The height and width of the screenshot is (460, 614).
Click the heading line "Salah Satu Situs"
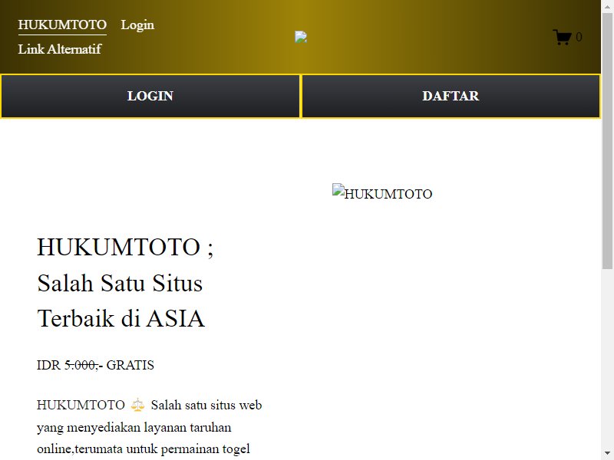click(x=120, y=283)
